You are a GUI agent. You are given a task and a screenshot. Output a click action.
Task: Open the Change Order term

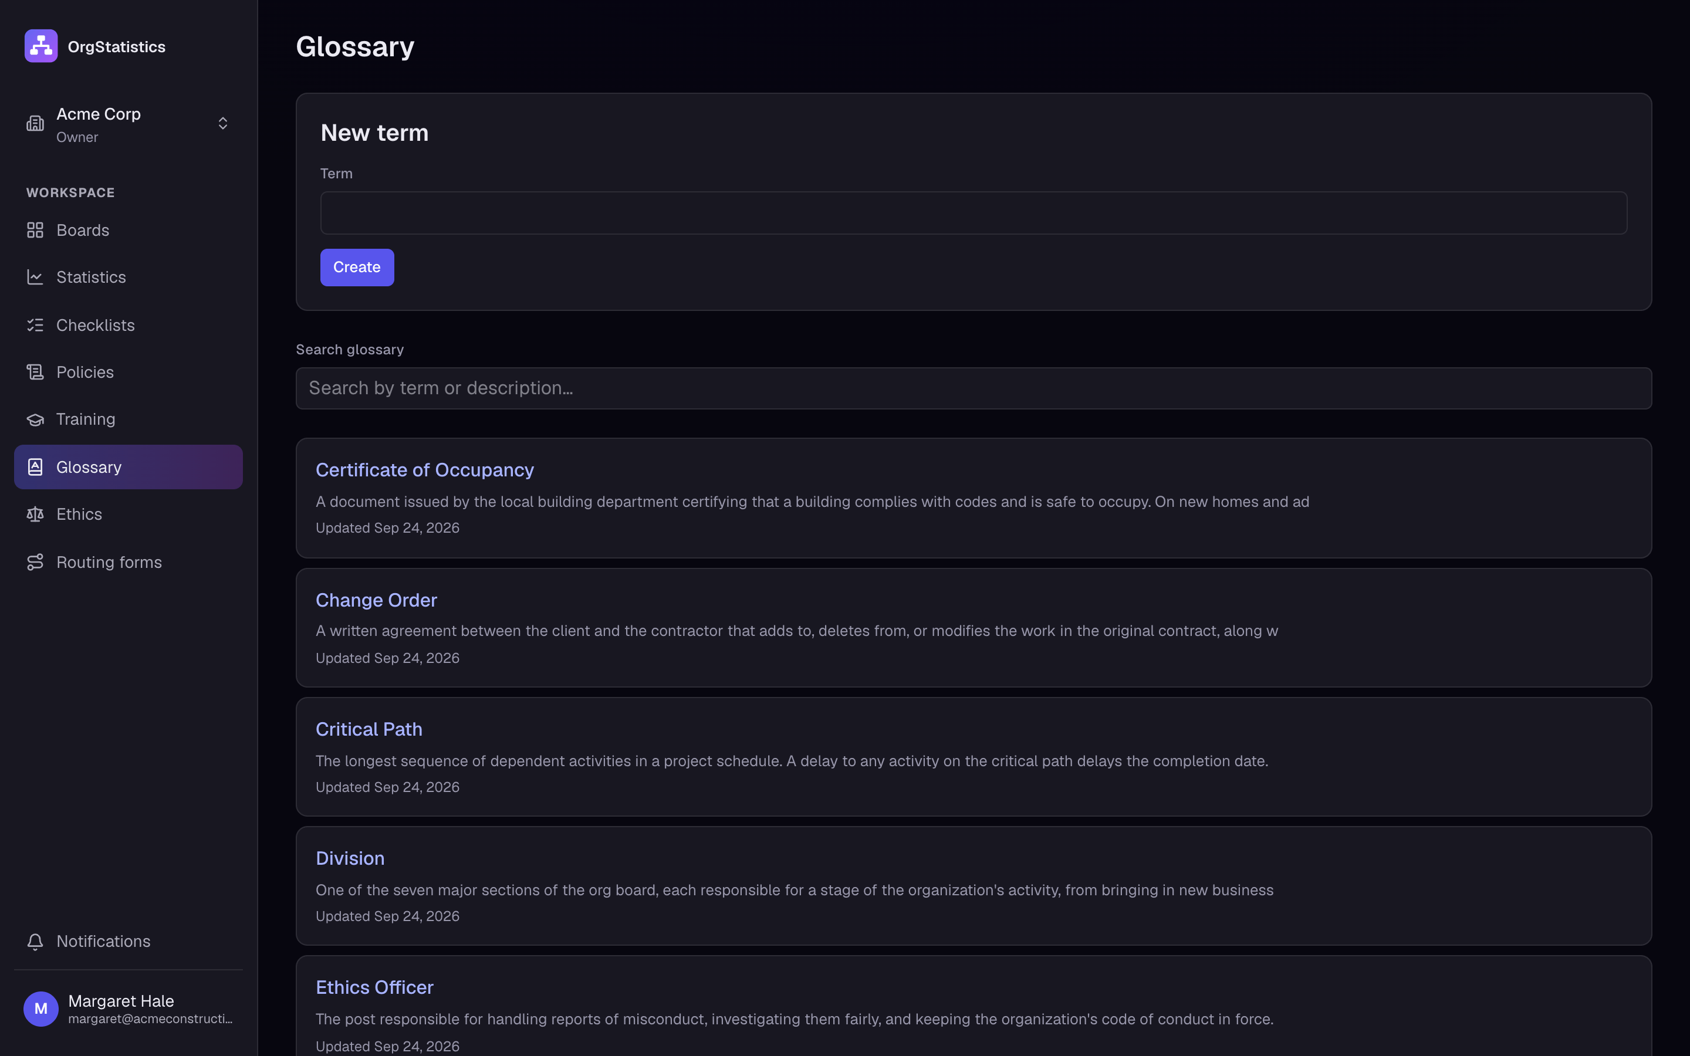coord(376,600)
